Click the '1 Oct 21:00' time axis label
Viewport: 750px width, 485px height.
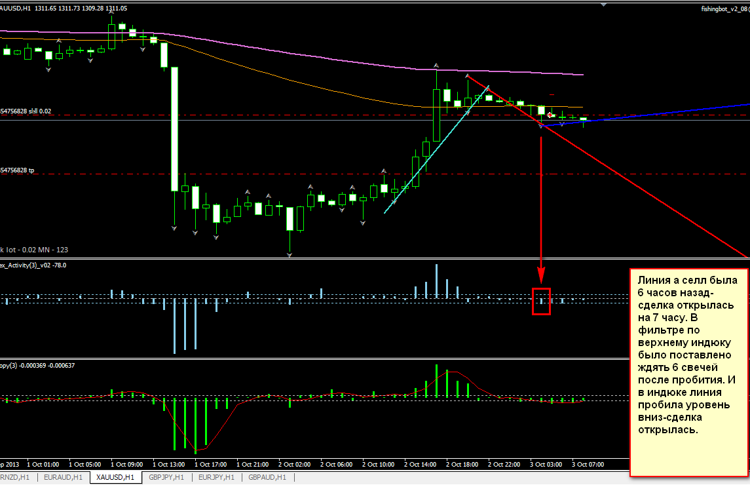coord(253,465)
